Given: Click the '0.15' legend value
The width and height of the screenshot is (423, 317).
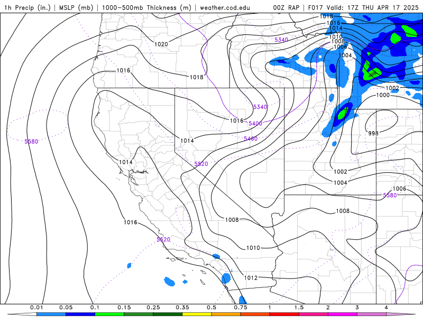Looking at the screenshot, I should [124, 307].
